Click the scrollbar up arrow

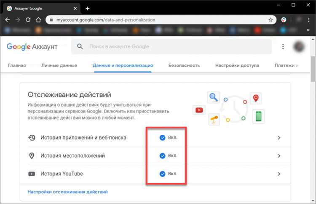pos(313,39)
